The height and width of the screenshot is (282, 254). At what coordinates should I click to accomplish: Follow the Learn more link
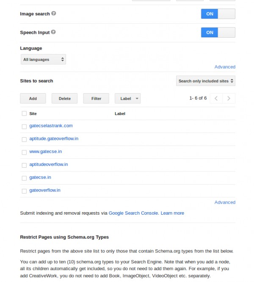pyautogui.click(x=172, y=213)
